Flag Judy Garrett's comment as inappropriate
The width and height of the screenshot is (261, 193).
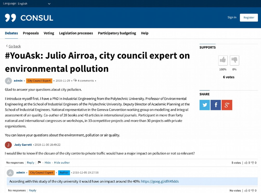tap(39, 162)
